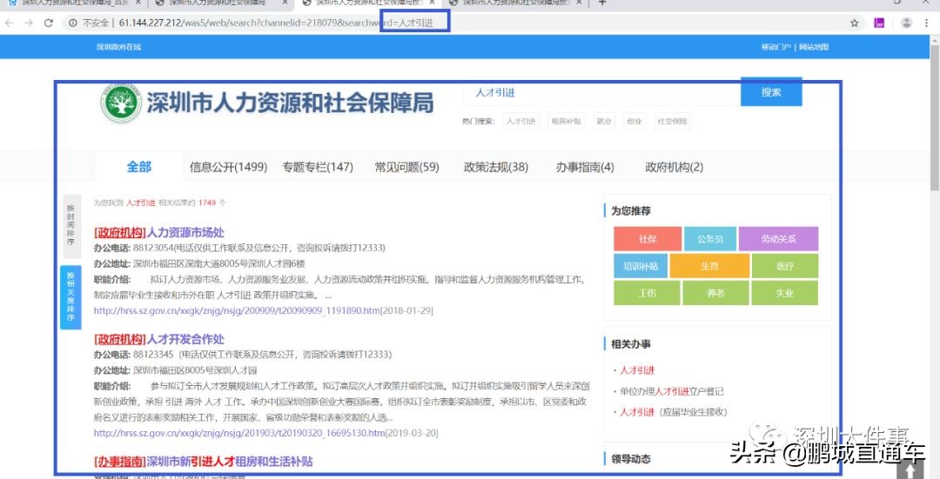Open a new browser tab with plus icon
The height and width of the screenshot is (479, 940).
point(602,3)
